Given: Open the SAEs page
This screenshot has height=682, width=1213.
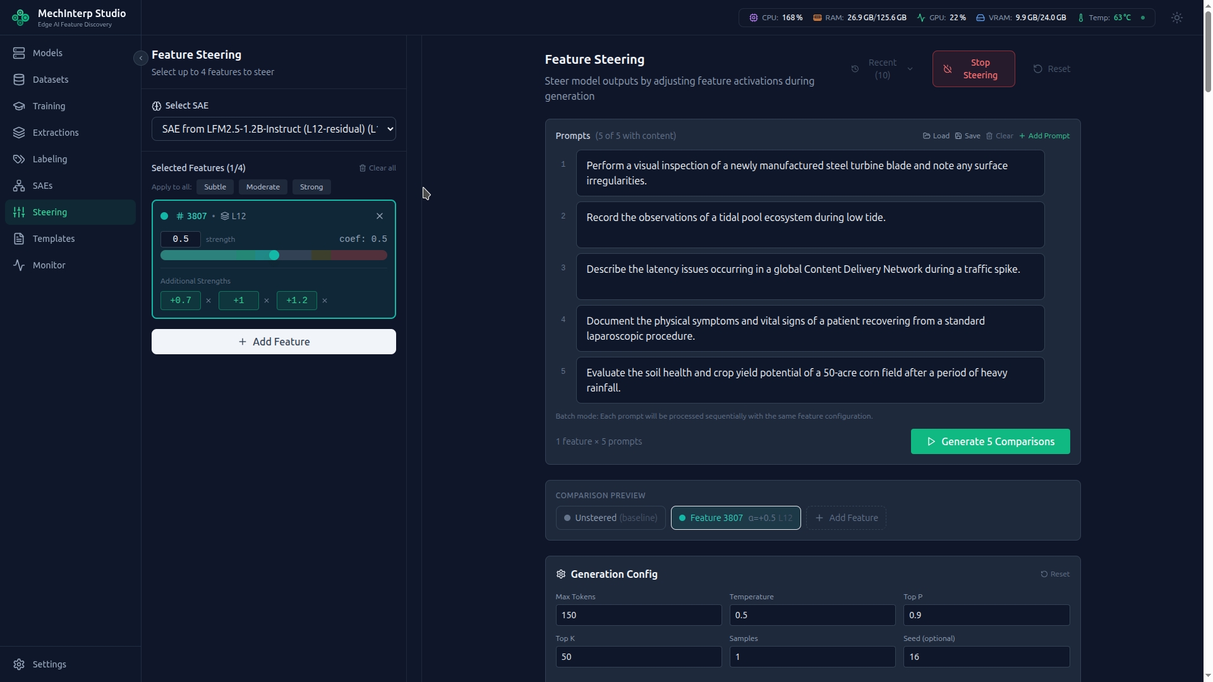Looking at the screenshot, I should (70, 186).
